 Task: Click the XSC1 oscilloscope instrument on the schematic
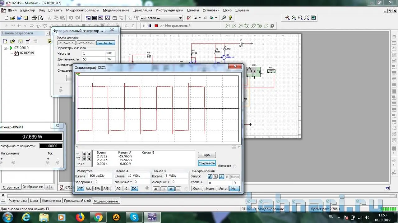tap(253, 72)
